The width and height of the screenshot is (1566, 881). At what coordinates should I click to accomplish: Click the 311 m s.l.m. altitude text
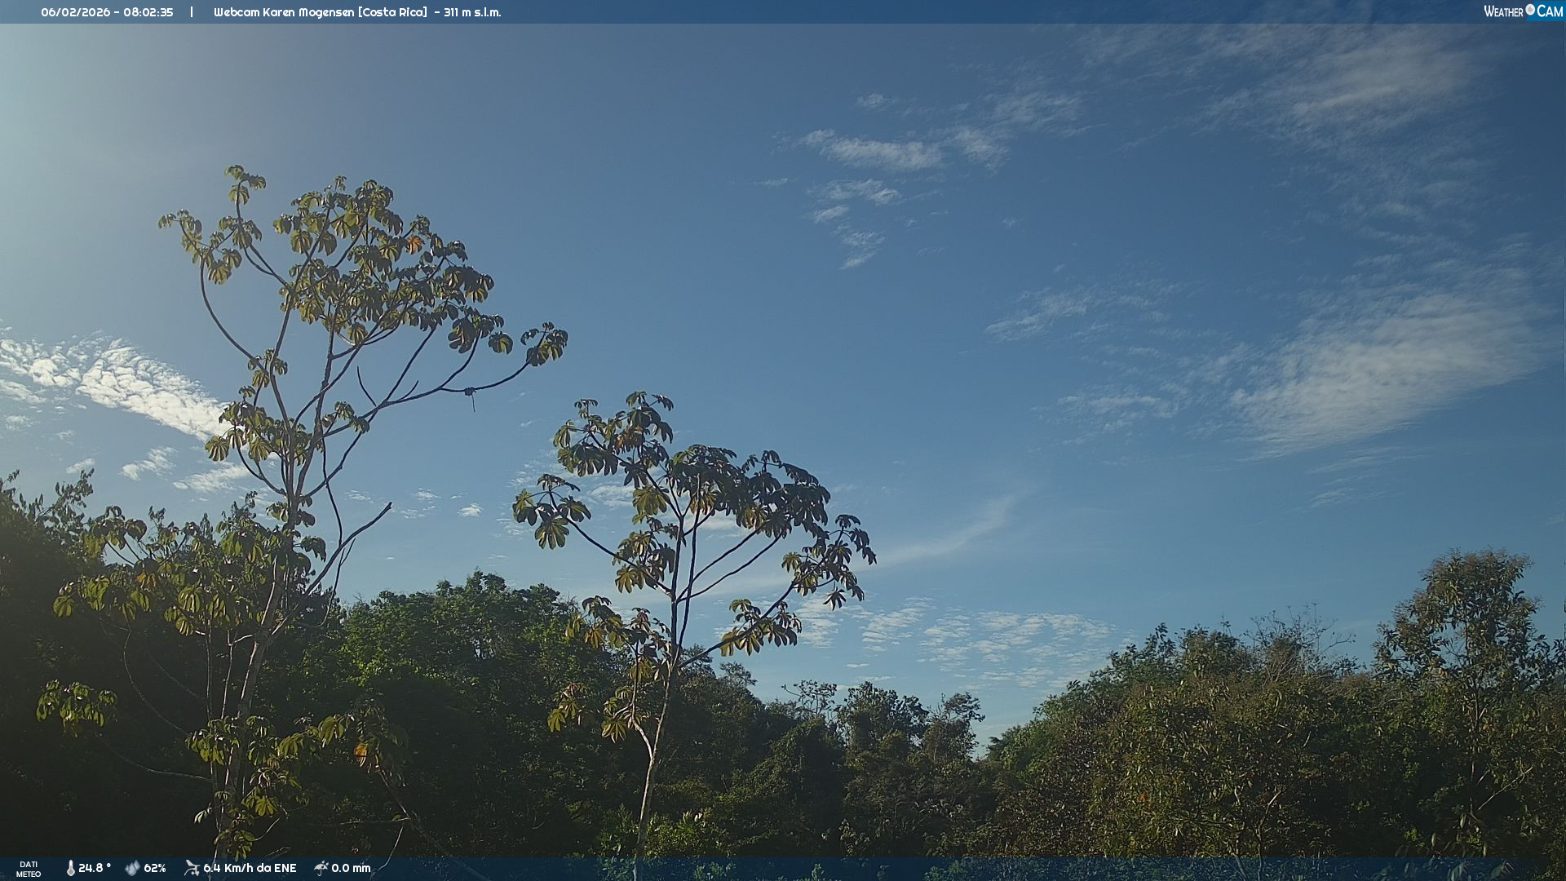[472, 12]
